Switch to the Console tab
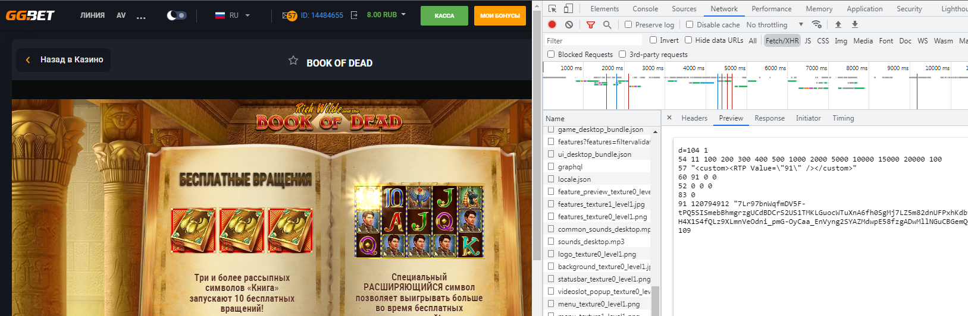This screenshot has width=968, height=316. 645,9
